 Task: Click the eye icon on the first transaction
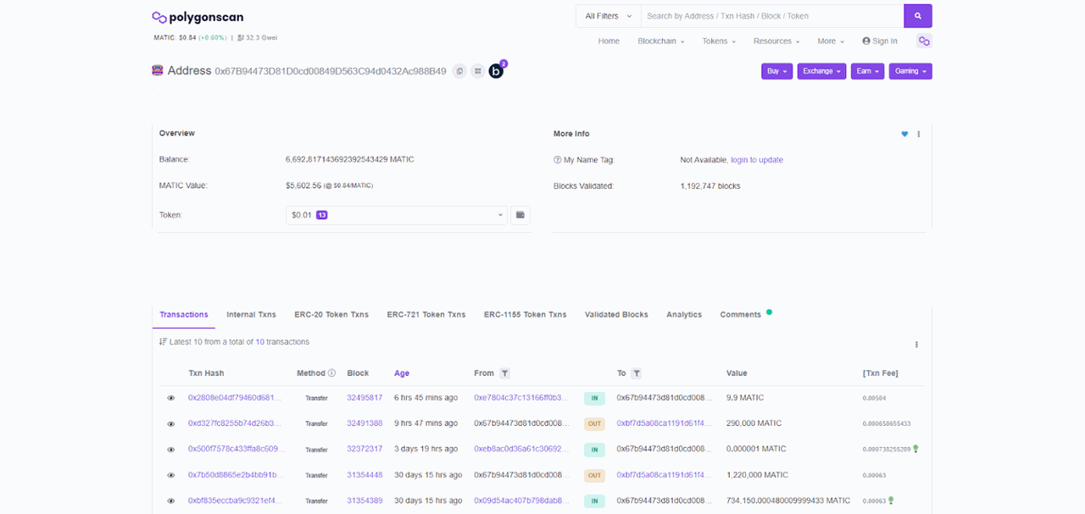[x=170, y=397]
